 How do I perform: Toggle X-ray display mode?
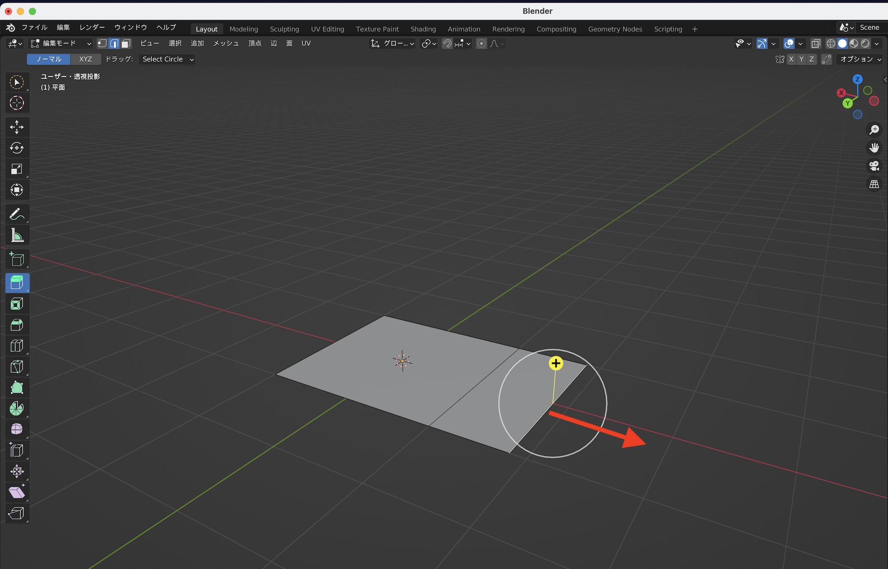816,43
